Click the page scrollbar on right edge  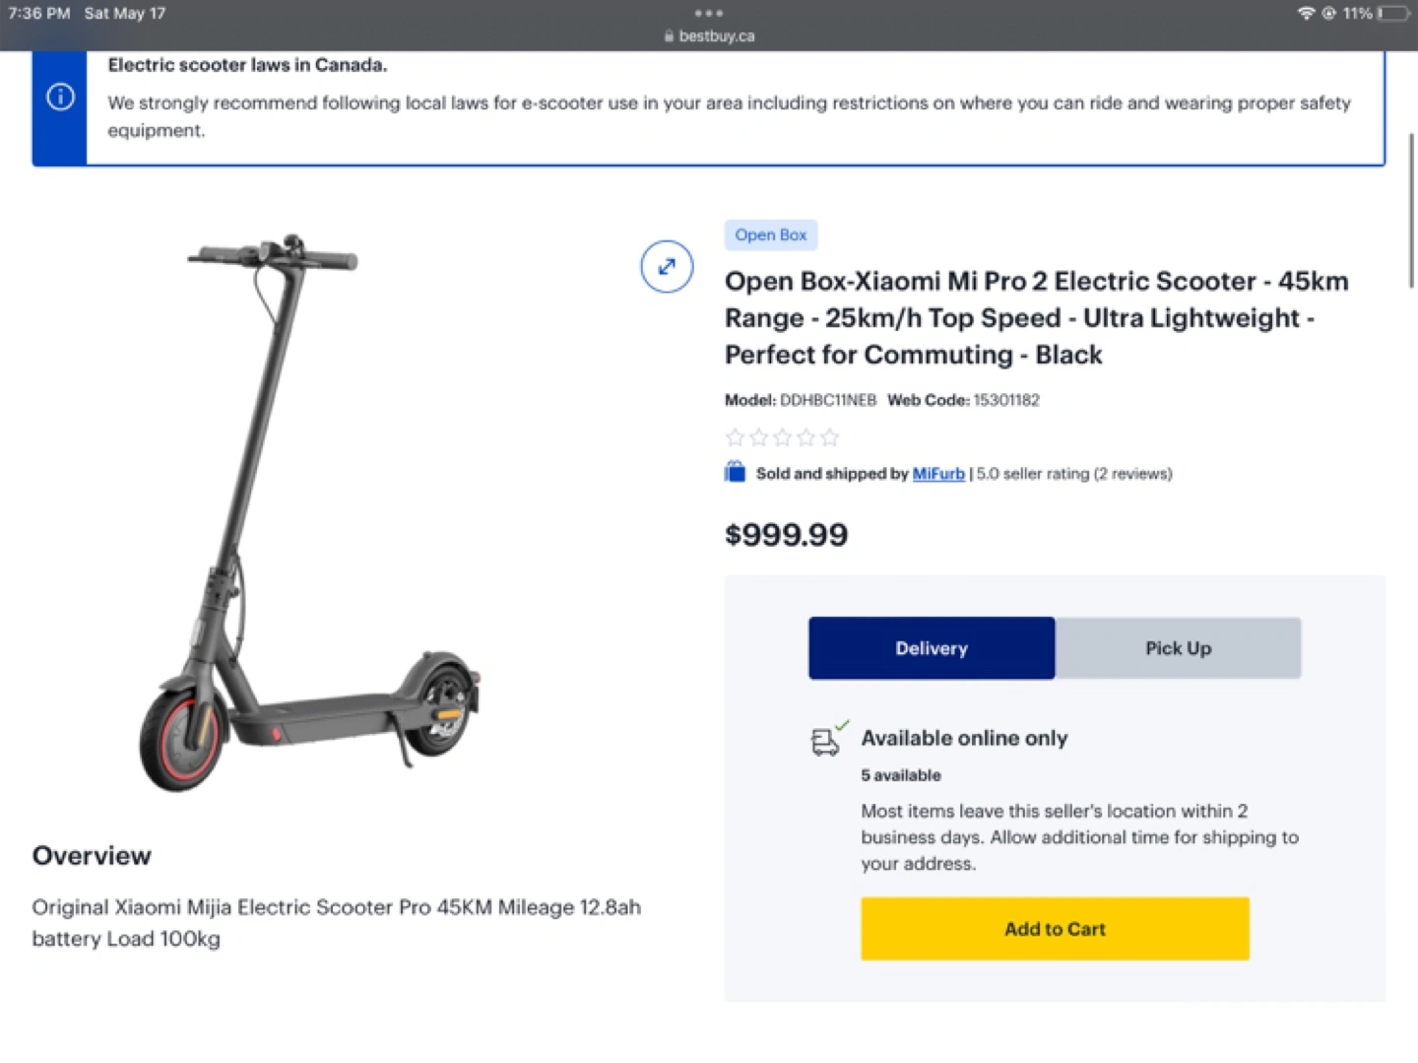click(1411, 210)
